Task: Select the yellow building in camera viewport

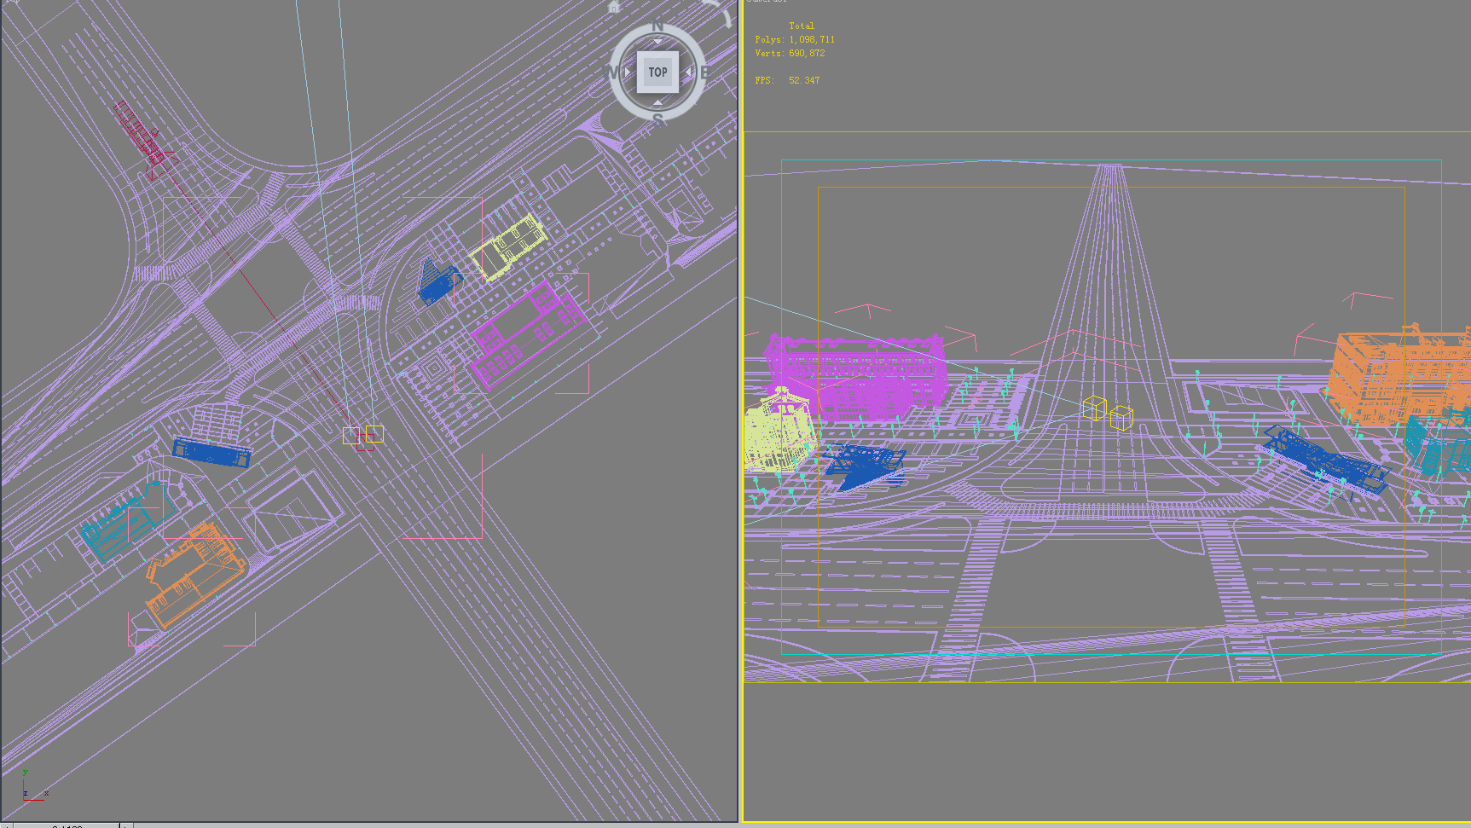Action: coord(779,431)
